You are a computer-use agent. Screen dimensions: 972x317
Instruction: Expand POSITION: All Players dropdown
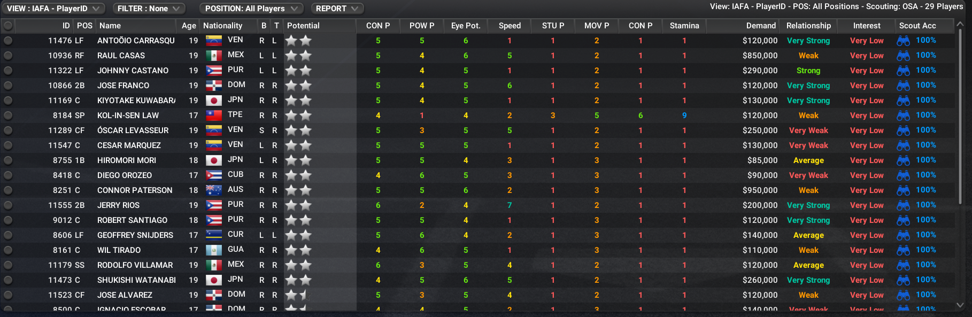click(251, 9)
